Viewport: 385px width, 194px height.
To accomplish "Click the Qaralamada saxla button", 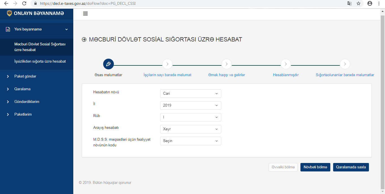I will click(x=351, y=167).
